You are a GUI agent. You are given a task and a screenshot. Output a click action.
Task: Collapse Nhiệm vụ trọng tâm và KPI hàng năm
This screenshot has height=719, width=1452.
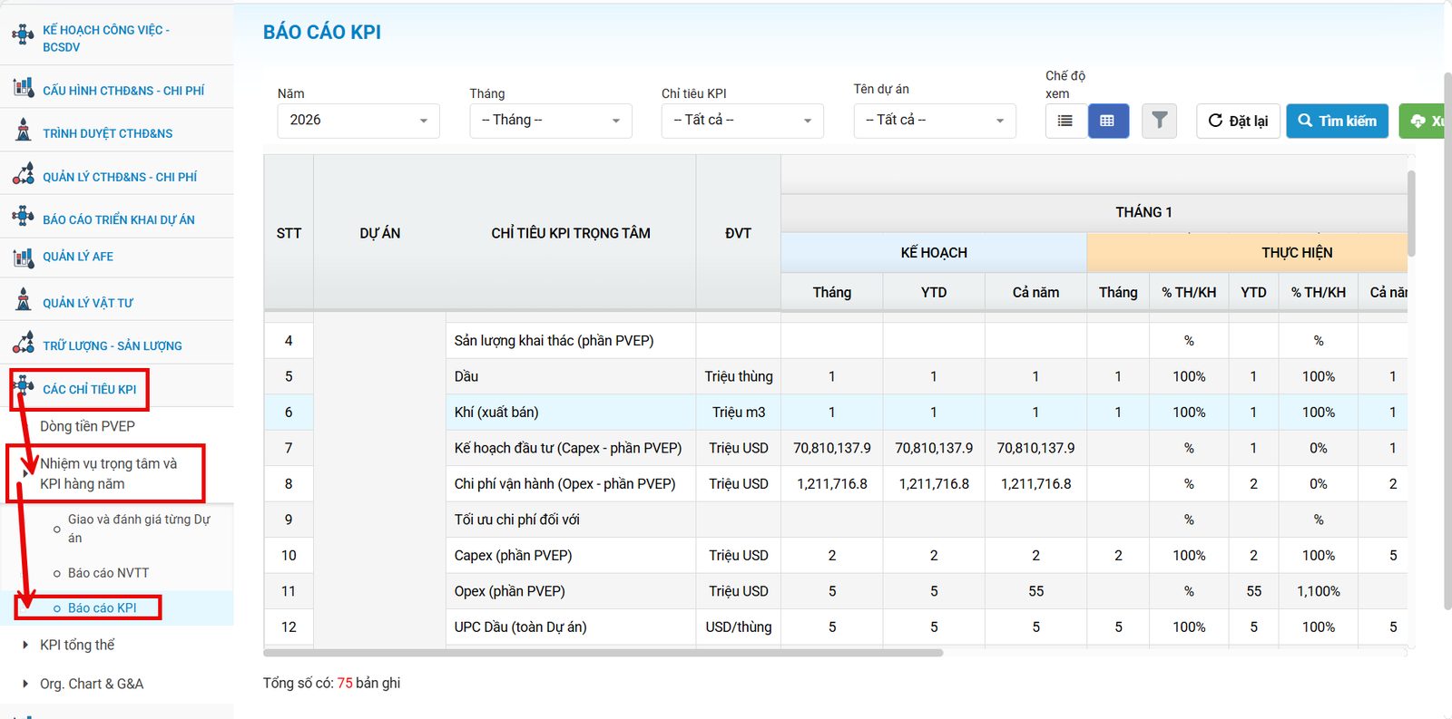108,473
